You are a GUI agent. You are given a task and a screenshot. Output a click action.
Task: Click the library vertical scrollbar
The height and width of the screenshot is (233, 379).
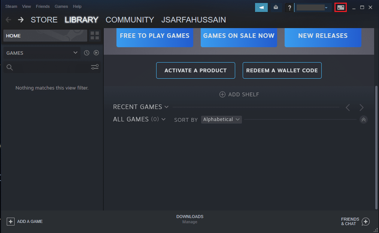[376, 148]
